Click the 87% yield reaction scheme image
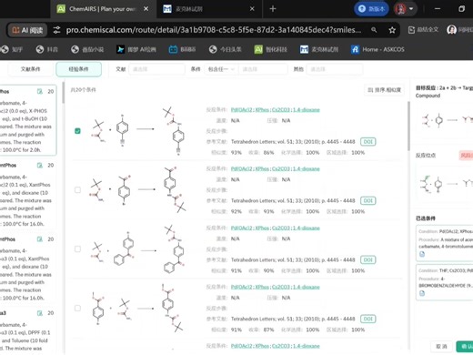473x355 pixels. (x=138, y=308)
